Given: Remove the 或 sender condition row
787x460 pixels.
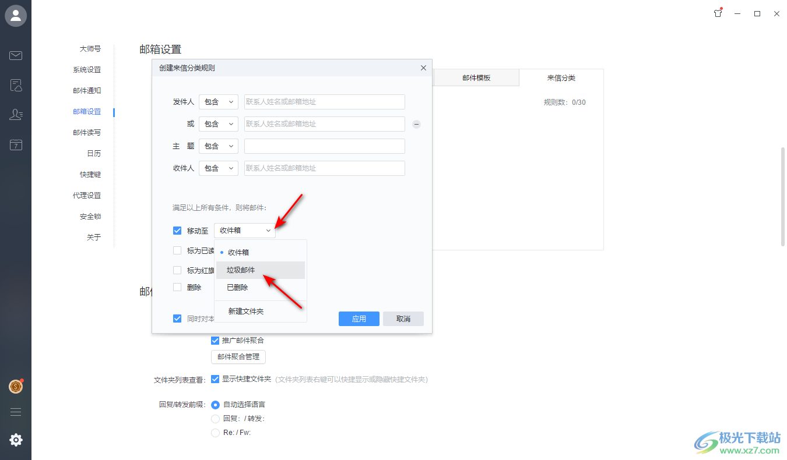Looking at the screenshot, I should pyautogui.click(x=416, y=124).
